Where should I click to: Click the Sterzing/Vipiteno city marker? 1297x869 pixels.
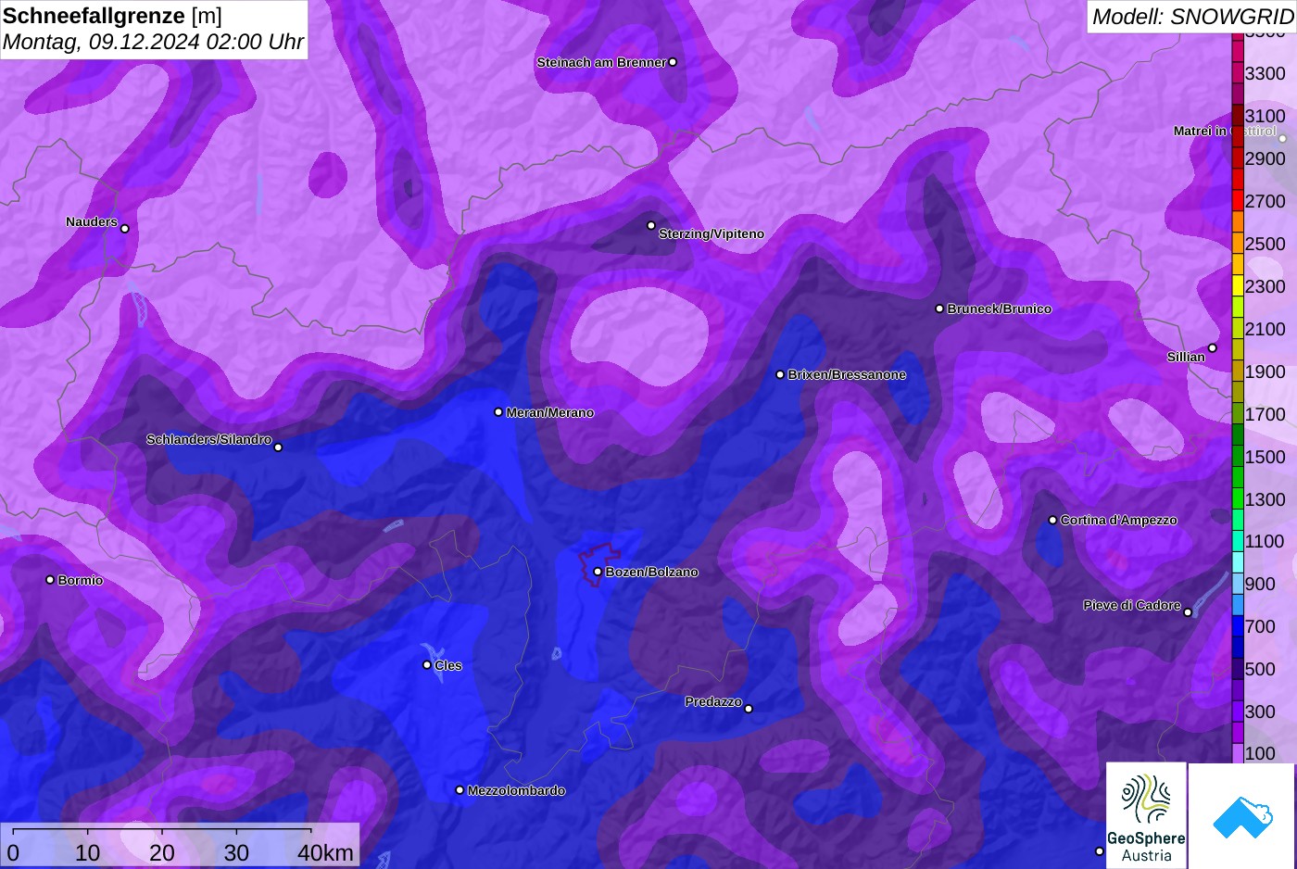[651, 225]
